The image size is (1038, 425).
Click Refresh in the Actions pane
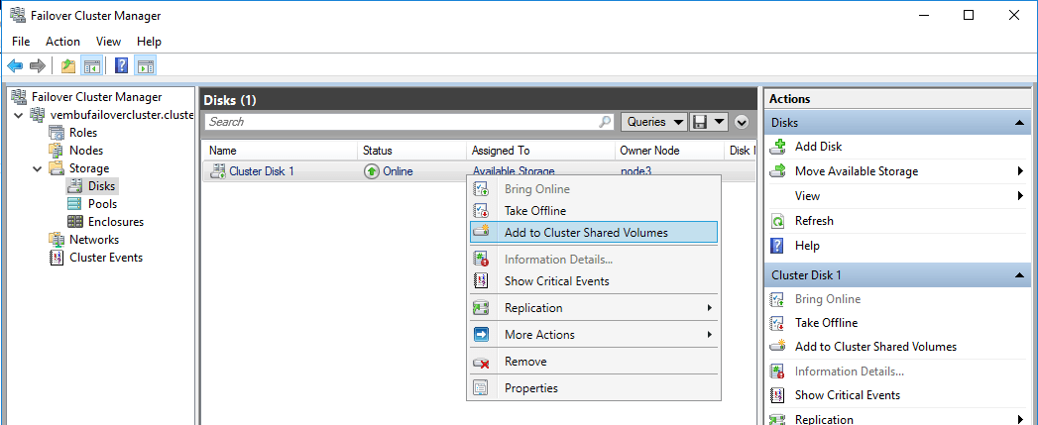coord(814,221)
